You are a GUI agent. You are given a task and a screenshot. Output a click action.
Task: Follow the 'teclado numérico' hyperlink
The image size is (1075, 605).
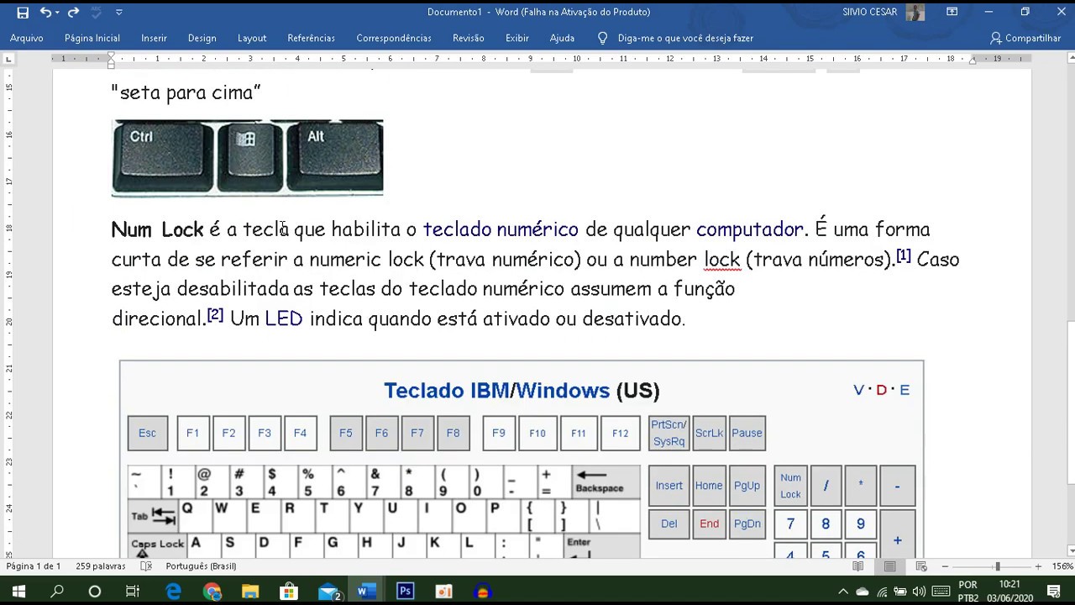click(x=501, y=229)
